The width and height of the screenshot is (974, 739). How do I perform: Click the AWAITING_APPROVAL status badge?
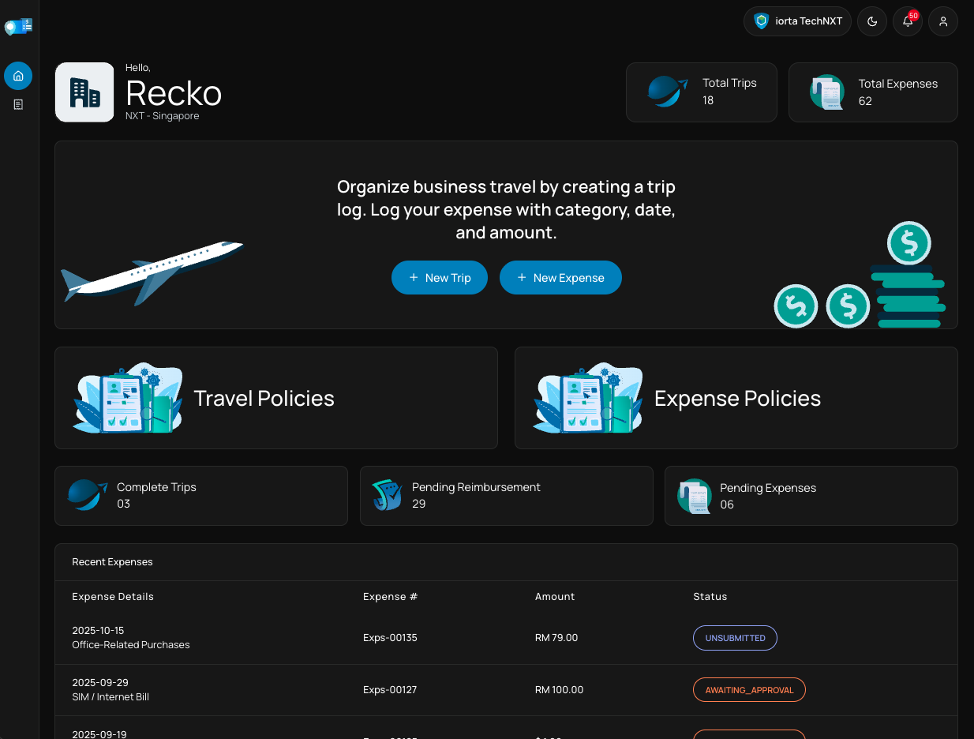(x=749, y=690)
